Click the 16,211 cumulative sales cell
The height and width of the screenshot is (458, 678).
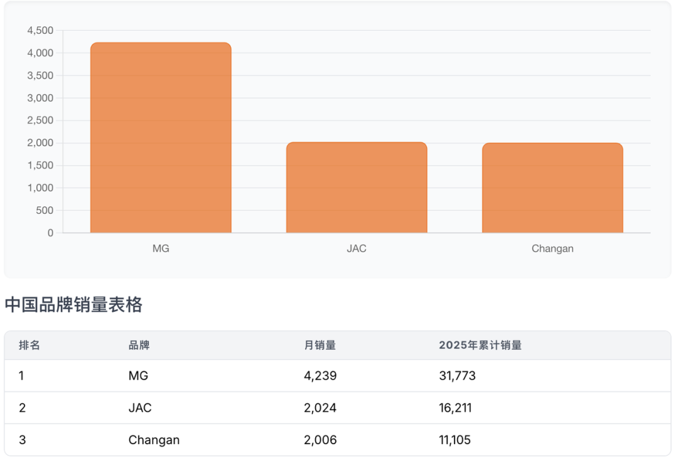[x=455, y=408]
